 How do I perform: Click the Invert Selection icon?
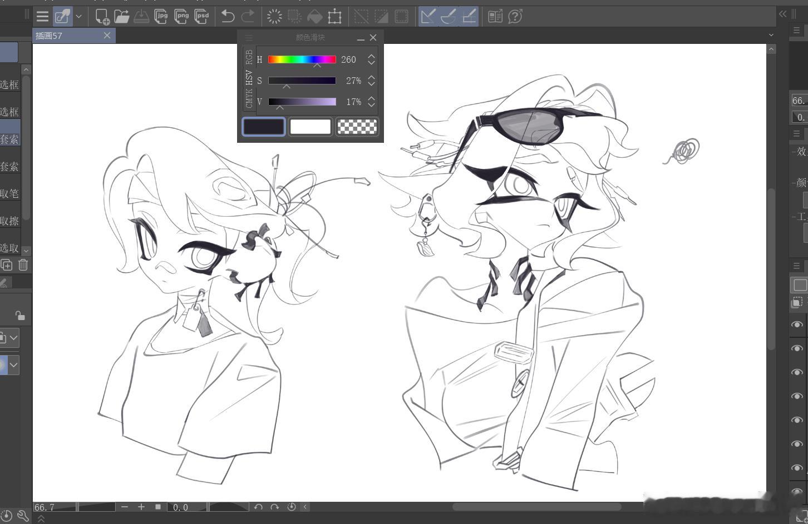click(381, 17)
